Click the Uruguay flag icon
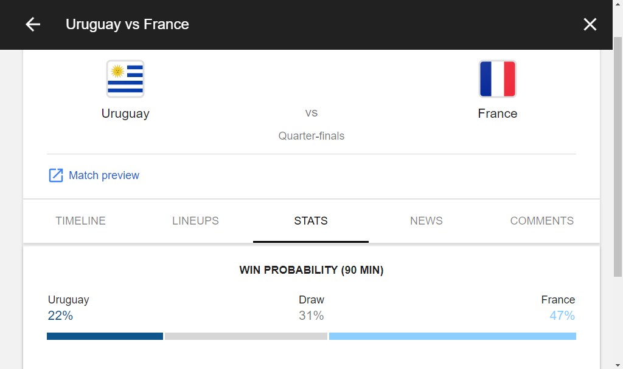Viewport: 623px width, 369px height. coord(125,79)
